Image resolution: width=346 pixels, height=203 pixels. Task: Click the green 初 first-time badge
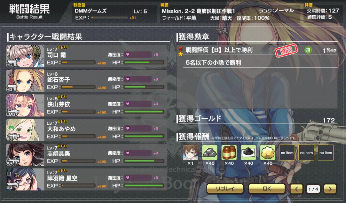[x=308, y=50]
